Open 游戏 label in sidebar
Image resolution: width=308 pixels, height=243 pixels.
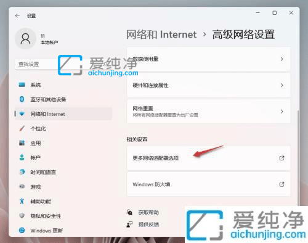(x=36, y=187)
